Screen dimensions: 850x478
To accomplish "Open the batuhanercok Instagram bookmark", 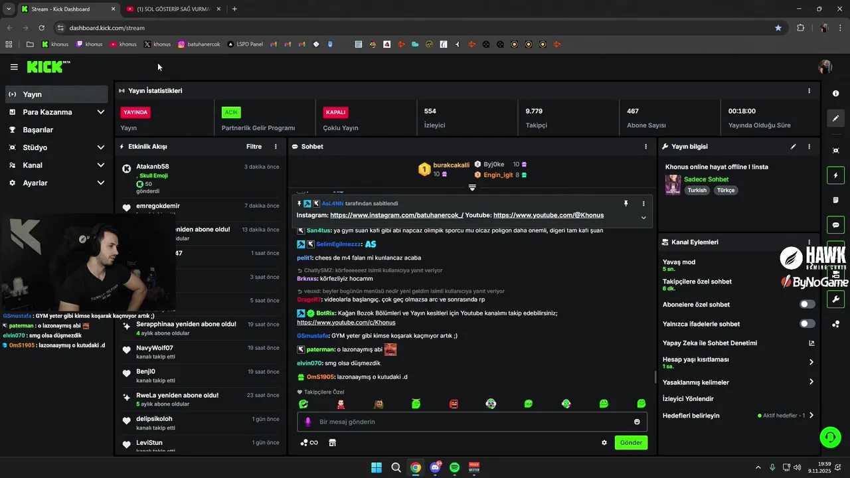I will [x=199, y=44].
